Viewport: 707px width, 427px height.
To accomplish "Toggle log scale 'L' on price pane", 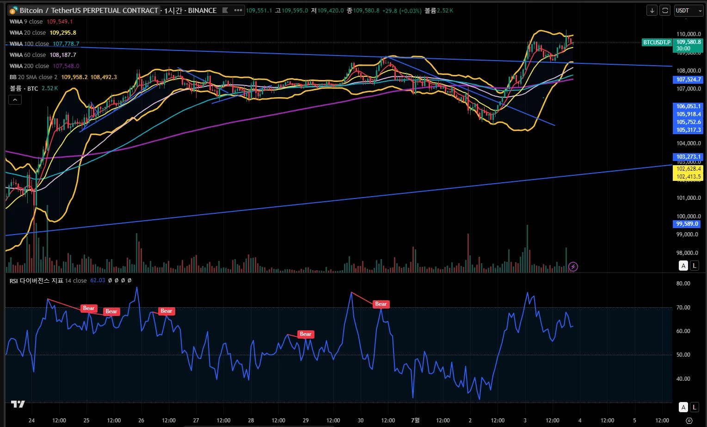I will (695, 266).
